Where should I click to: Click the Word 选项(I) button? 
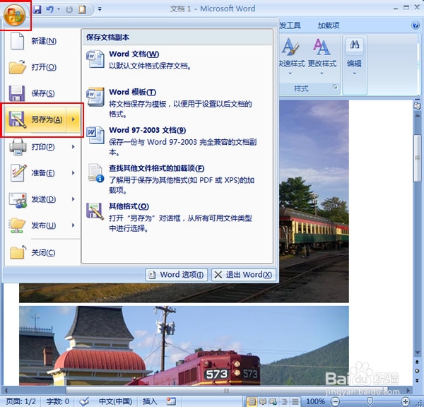176,275
